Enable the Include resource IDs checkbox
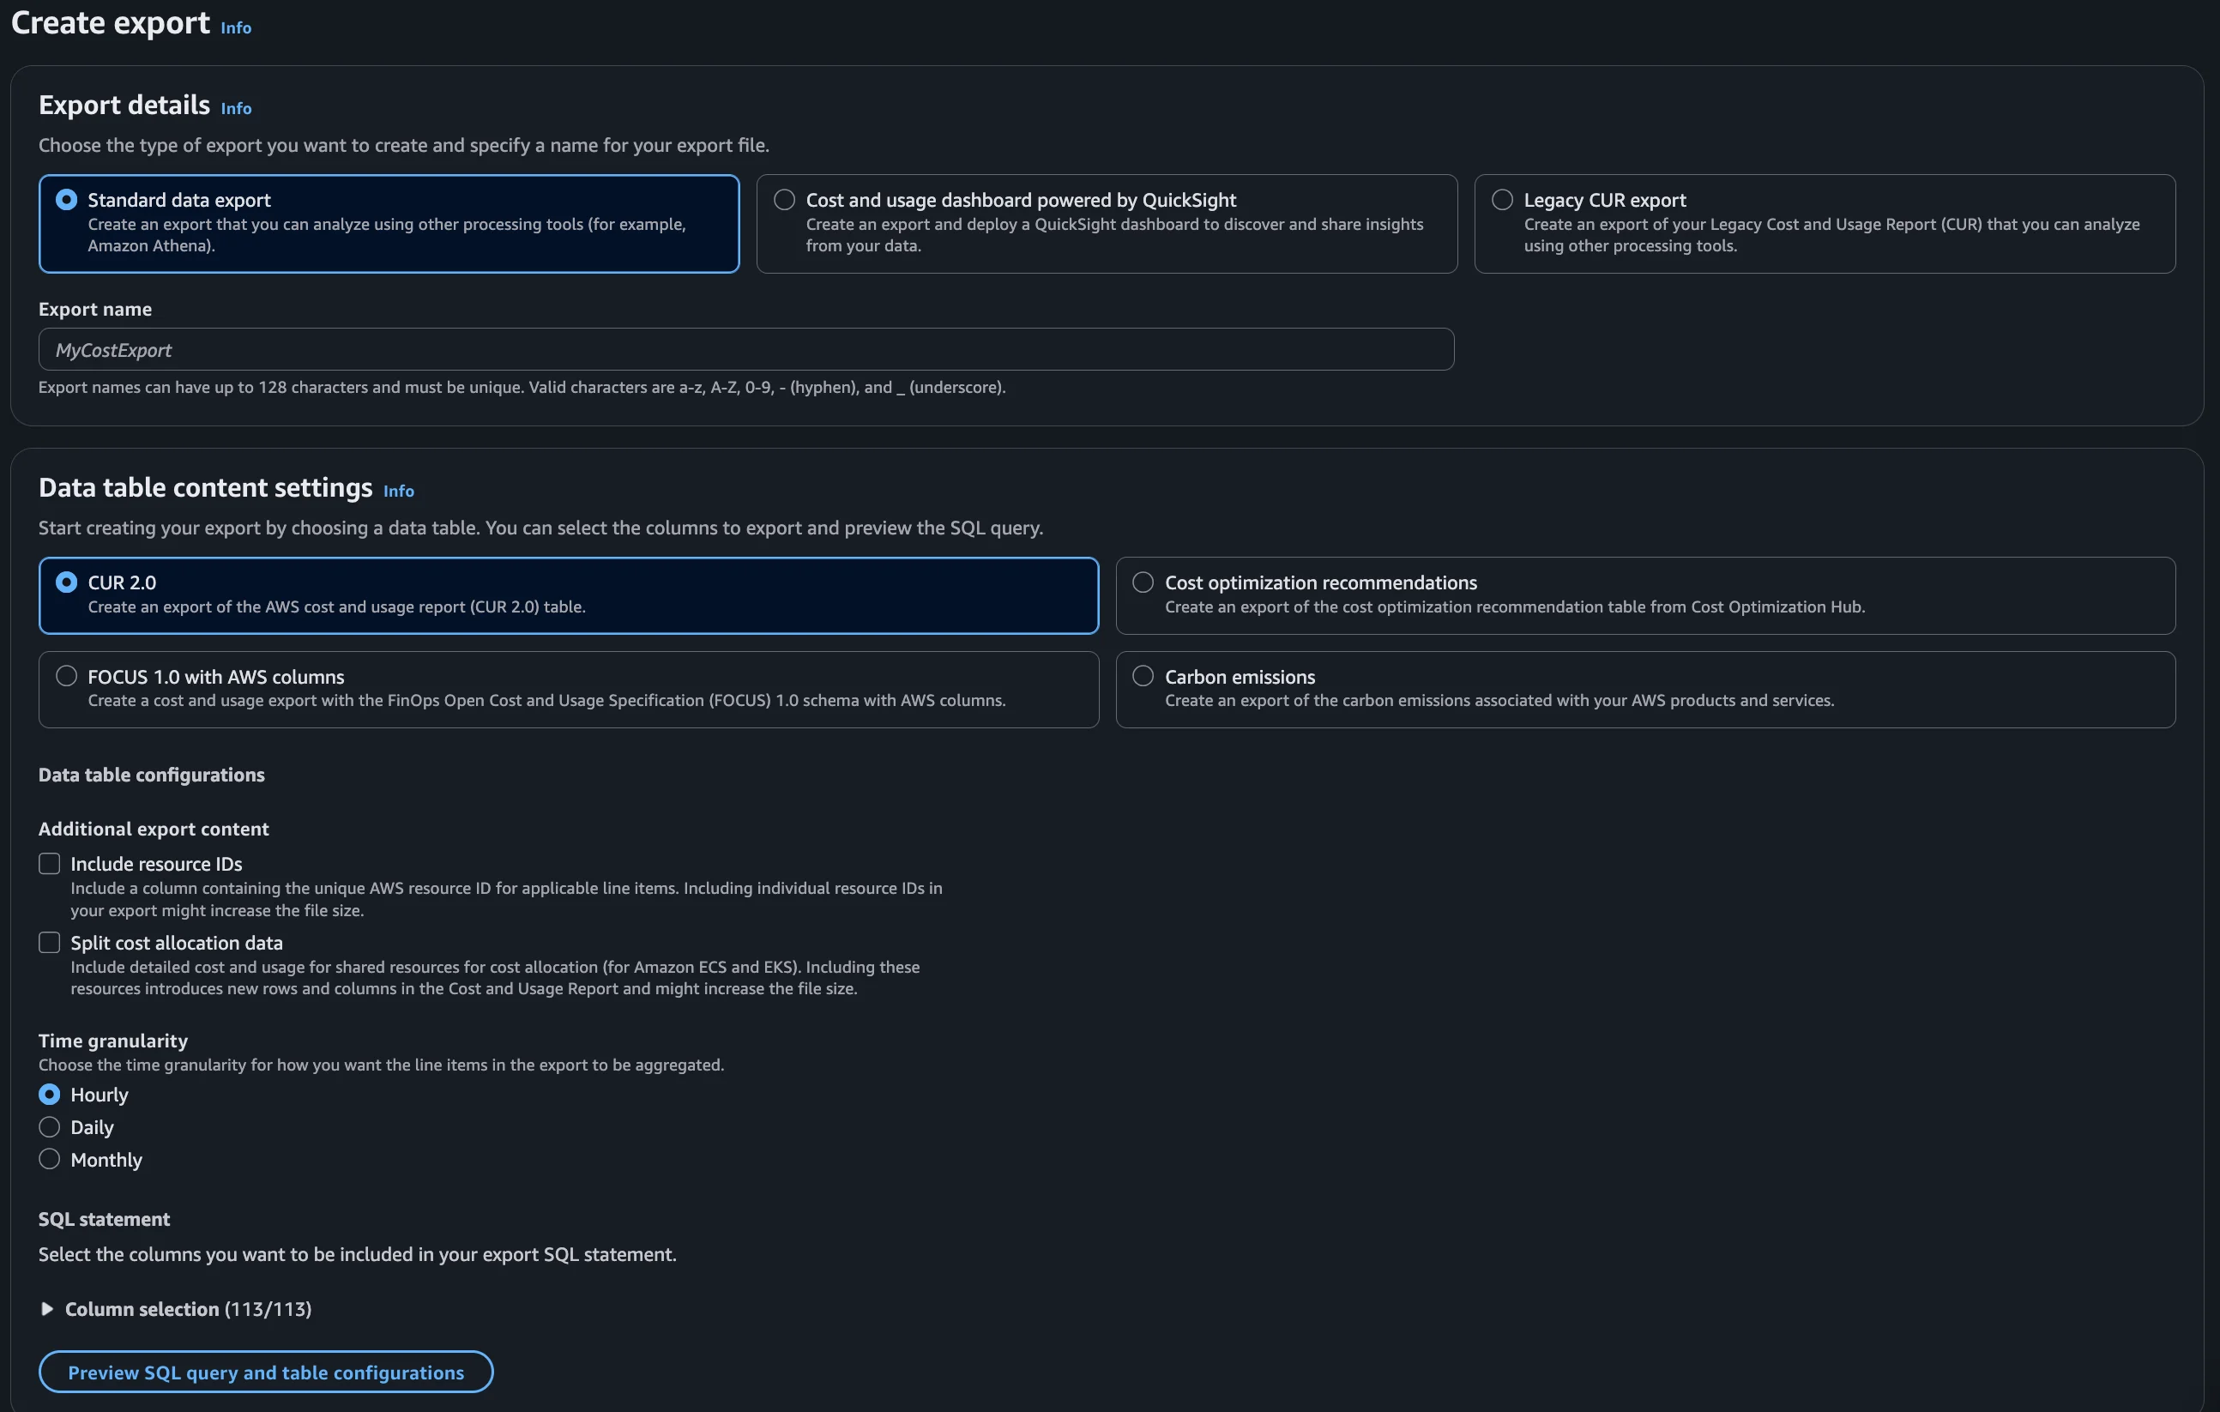Screen dimensions: 2220x1412 click(x=50, y=864)
